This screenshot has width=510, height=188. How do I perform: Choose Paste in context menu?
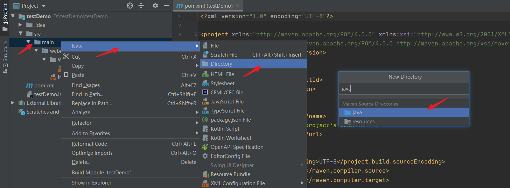coord(131,75)
